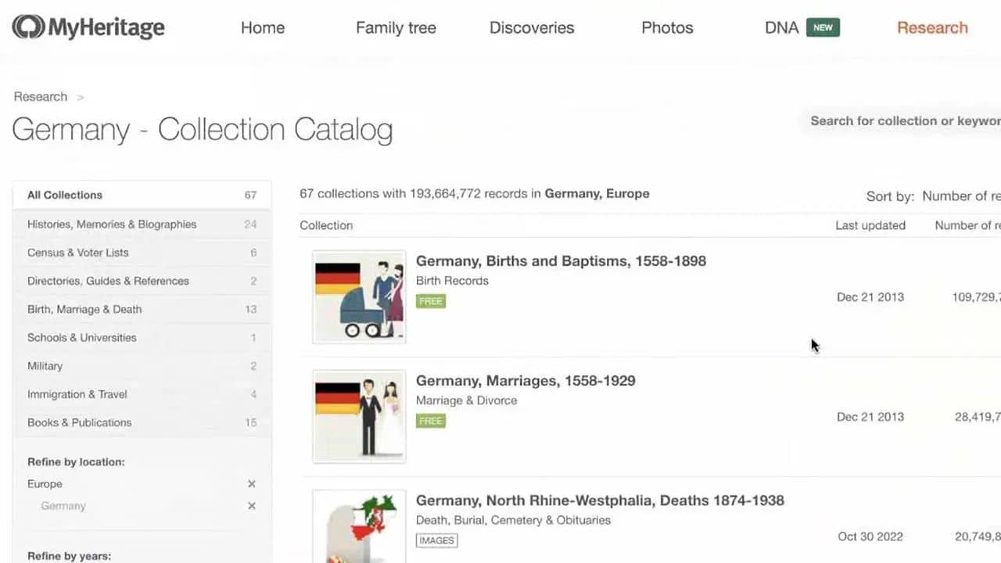Click the Germany Marriages collection thumbnail
This screenshot has width=1001, height=563.
(358, 416)
